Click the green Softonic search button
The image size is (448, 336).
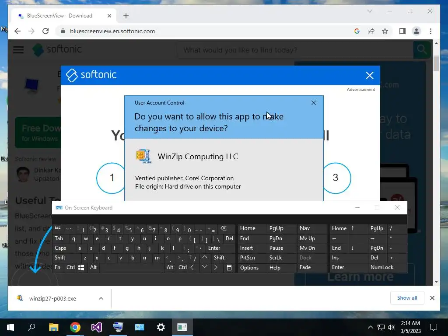(x=422, y=50)
